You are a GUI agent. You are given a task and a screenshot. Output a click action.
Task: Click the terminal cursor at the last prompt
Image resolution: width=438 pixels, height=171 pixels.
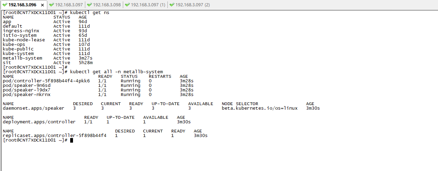[x=72, y=140]
